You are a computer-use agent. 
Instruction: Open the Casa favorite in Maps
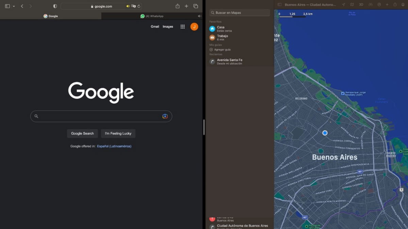[x=240, y=29]
